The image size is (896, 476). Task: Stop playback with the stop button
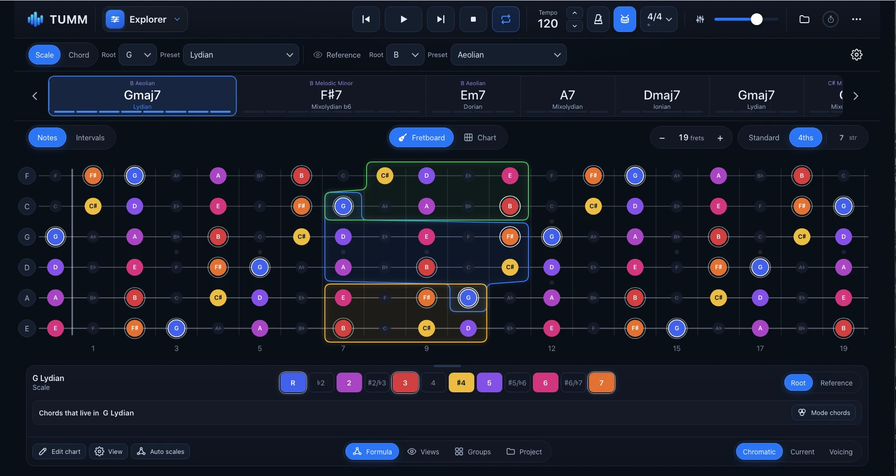point(473,19)
